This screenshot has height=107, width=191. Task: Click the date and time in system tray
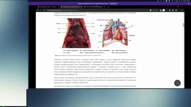186,1
